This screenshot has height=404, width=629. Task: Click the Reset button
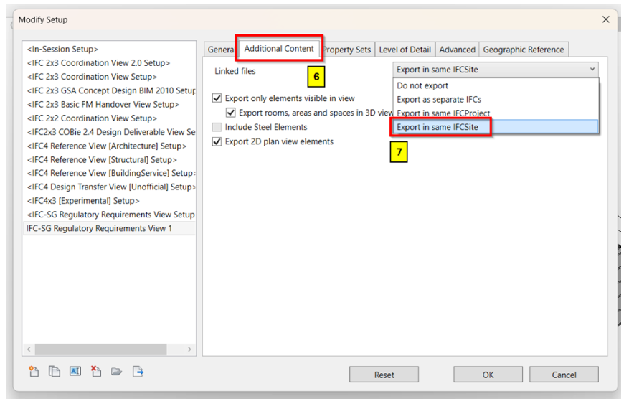click(384, 375)
